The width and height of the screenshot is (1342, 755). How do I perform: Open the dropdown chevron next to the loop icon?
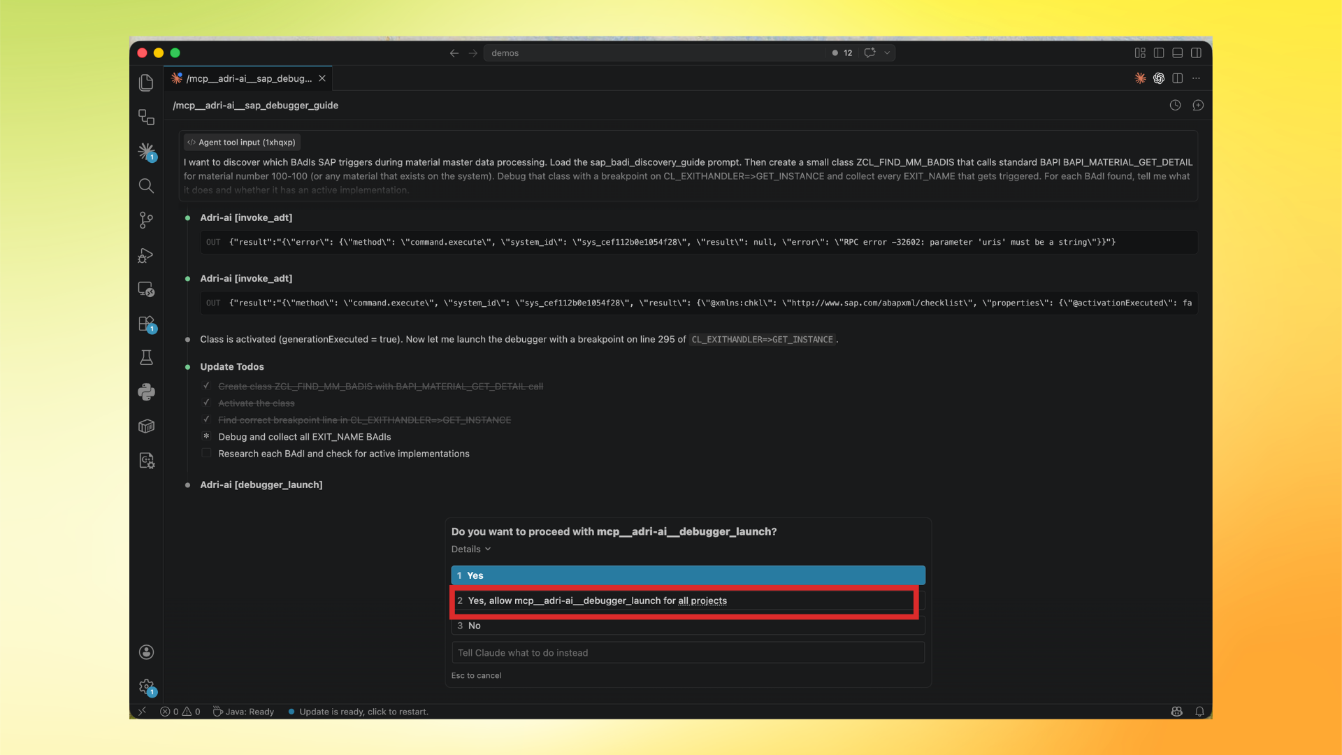point(888,52)
